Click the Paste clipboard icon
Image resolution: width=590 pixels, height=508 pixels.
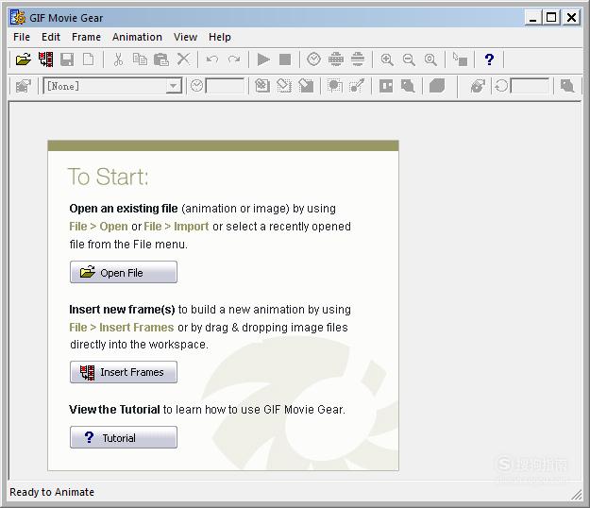point(161,59)
